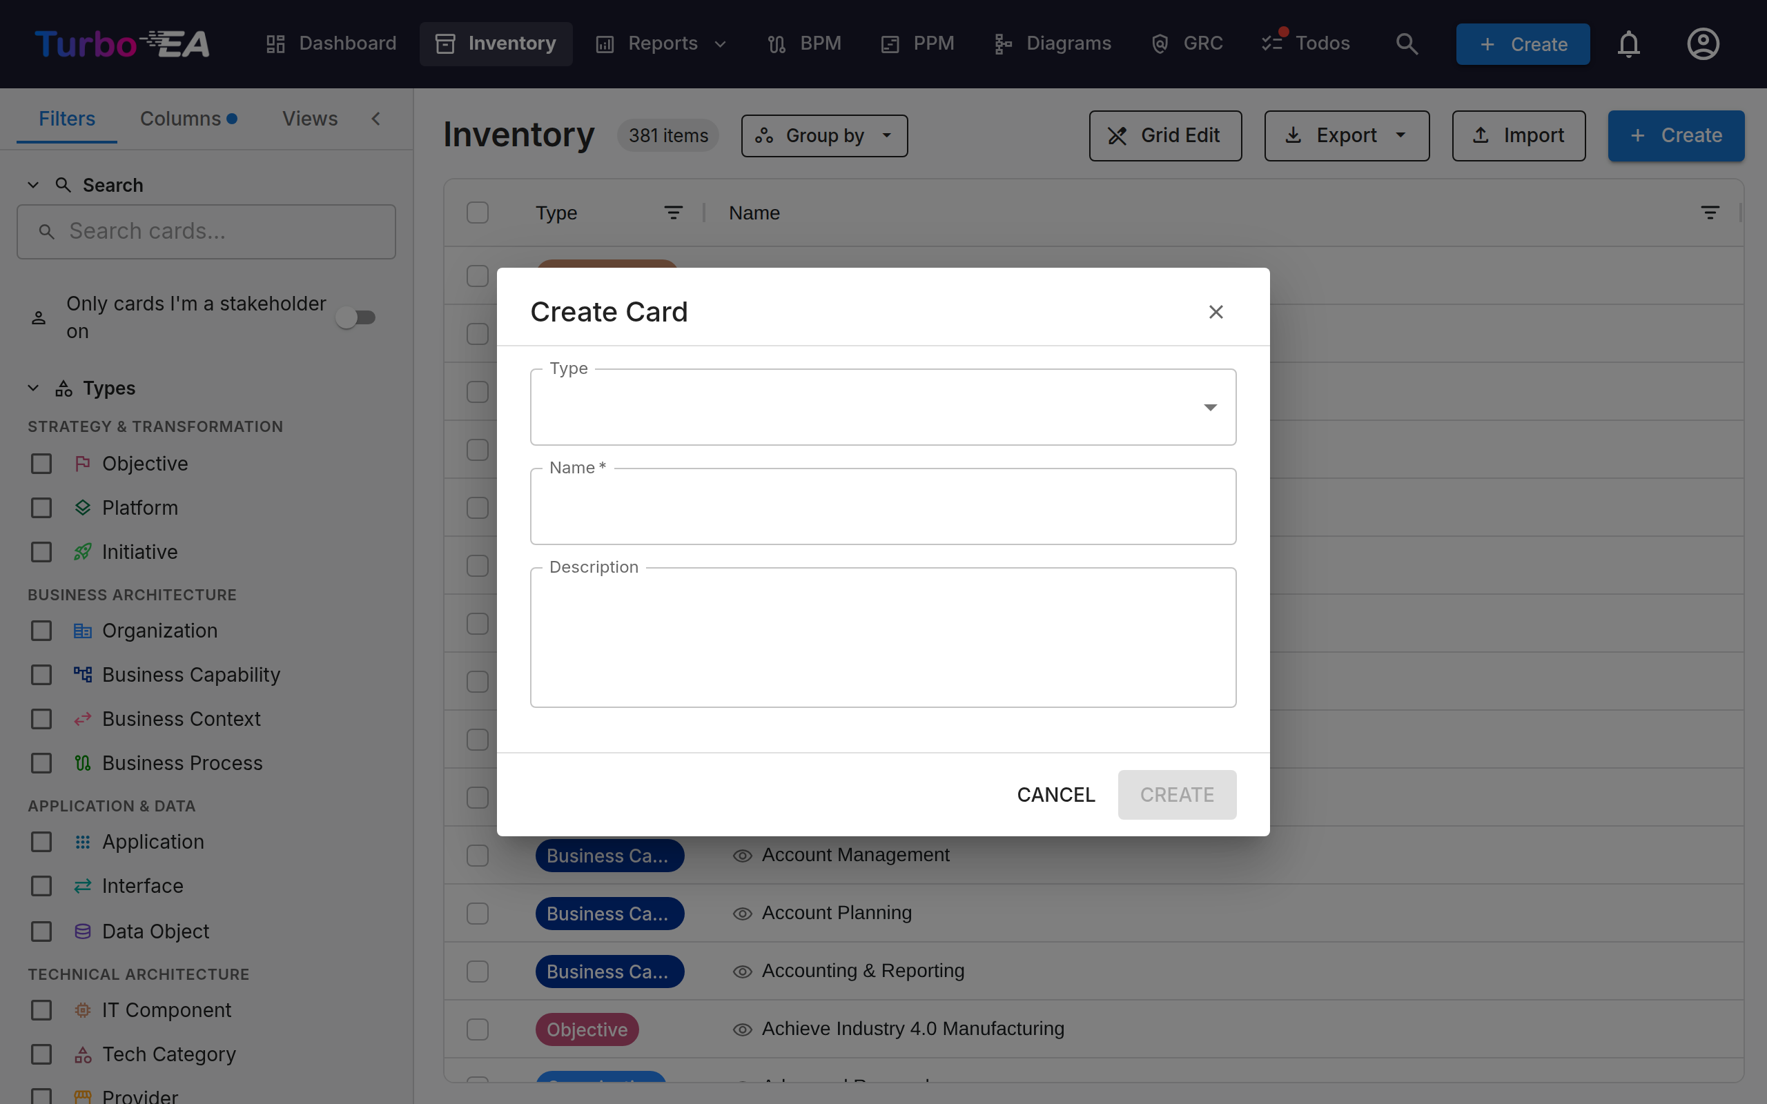The height and width of the screenshot is (1104, 1767).
Task: Check the Organization type filter
Action: (x=41, y=631)
